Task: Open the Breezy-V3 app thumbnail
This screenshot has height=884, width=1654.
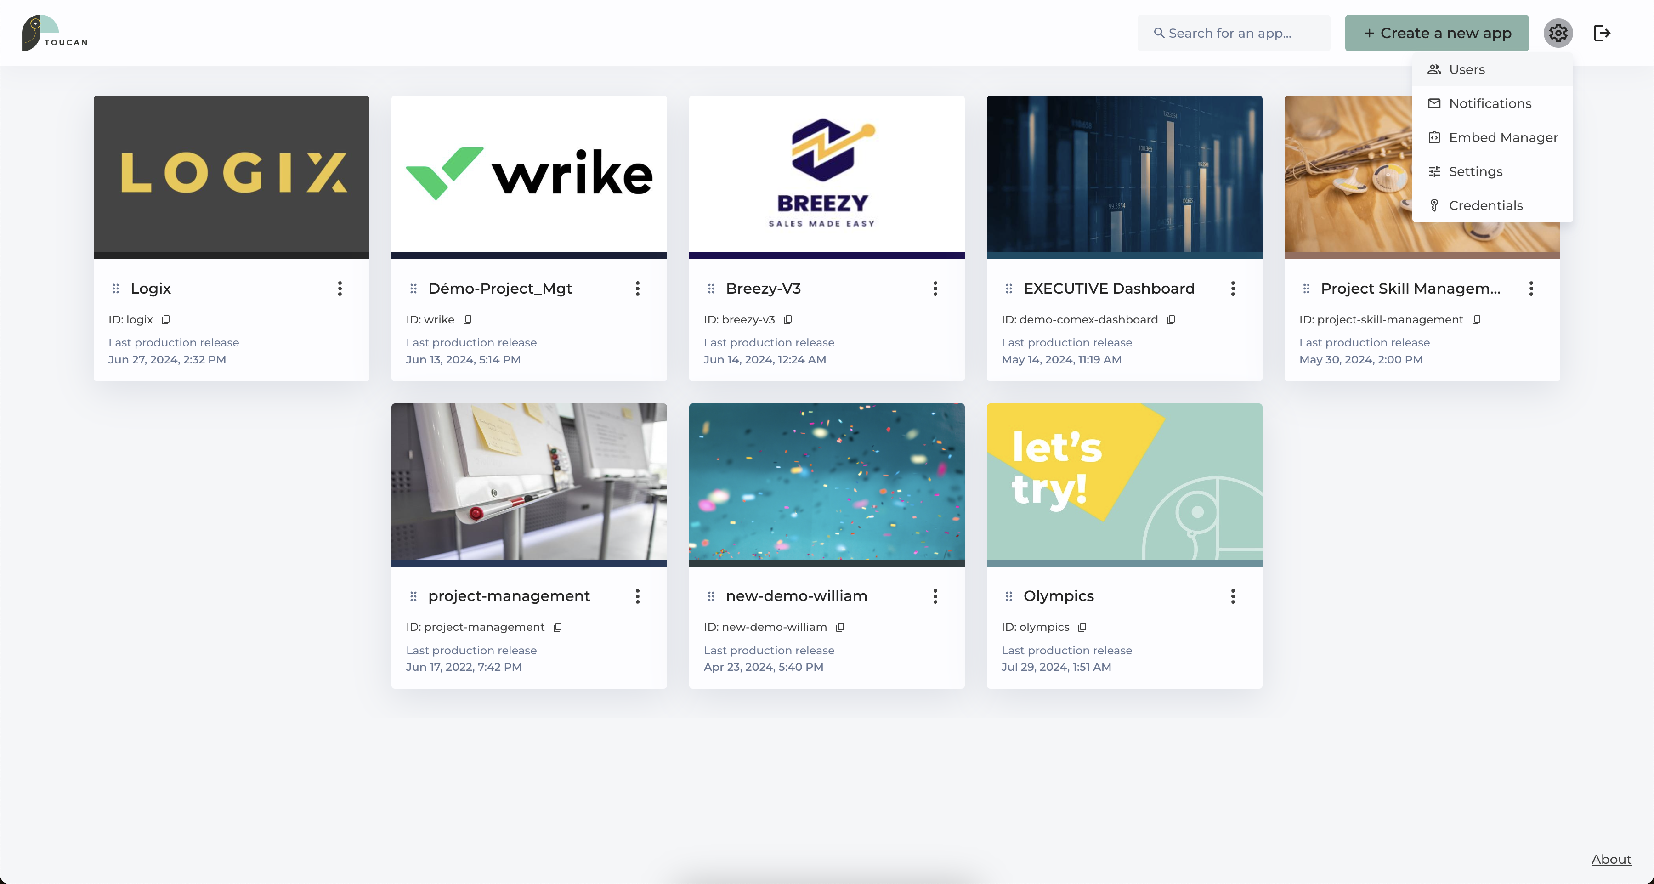Action: click(827, 173)
